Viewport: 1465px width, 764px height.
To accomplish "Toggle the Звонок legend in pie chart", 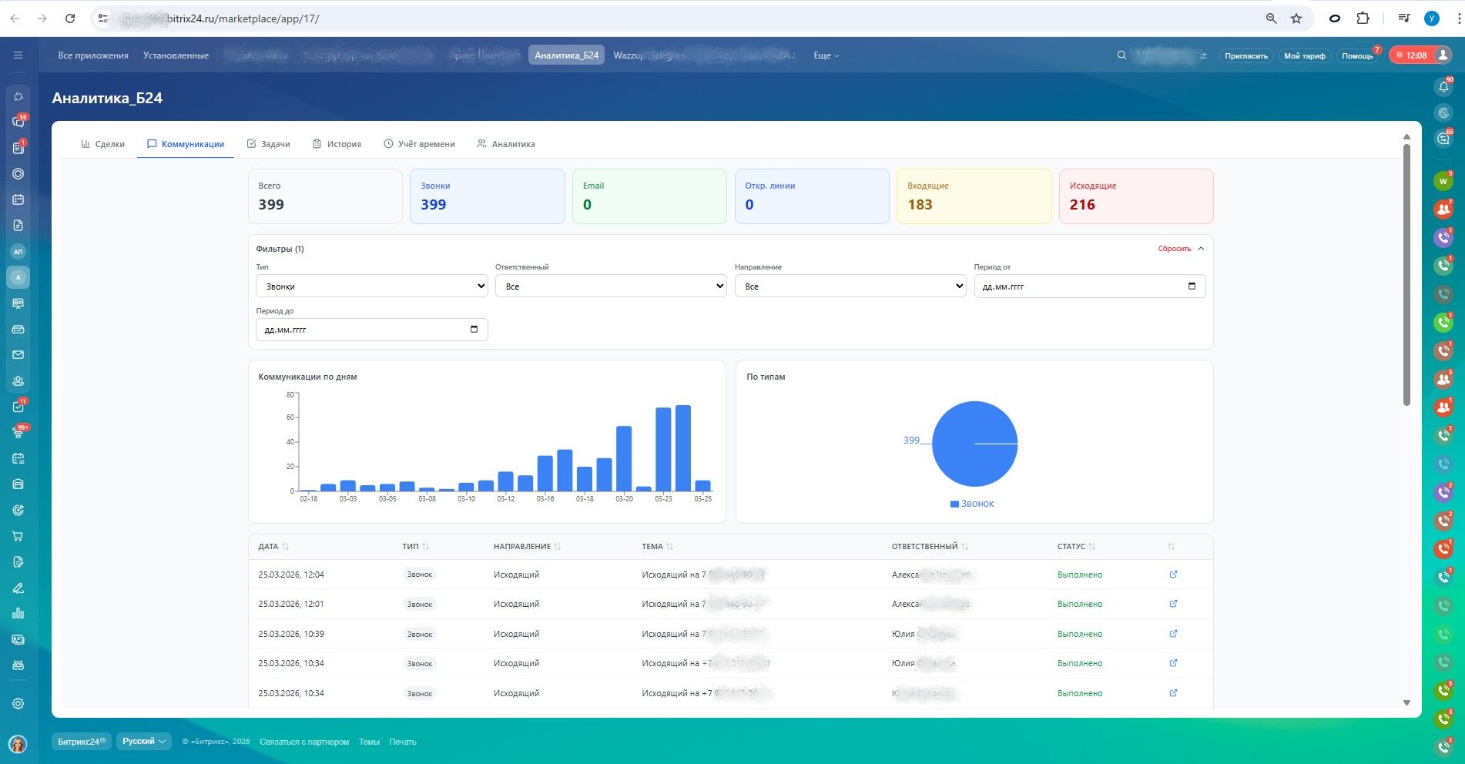I will pos(972,504).
